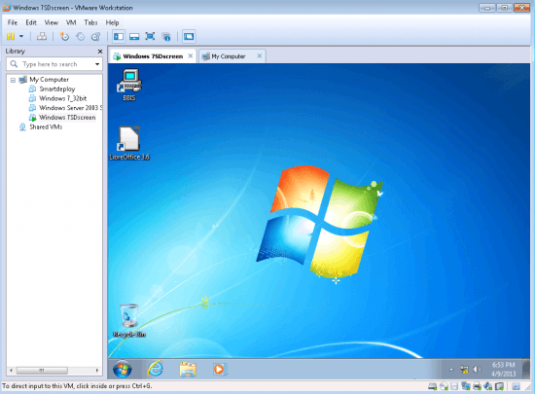The image size is (535, 394).
Task: Click the message log status bar icon
Action: click(x=516, y=386)
